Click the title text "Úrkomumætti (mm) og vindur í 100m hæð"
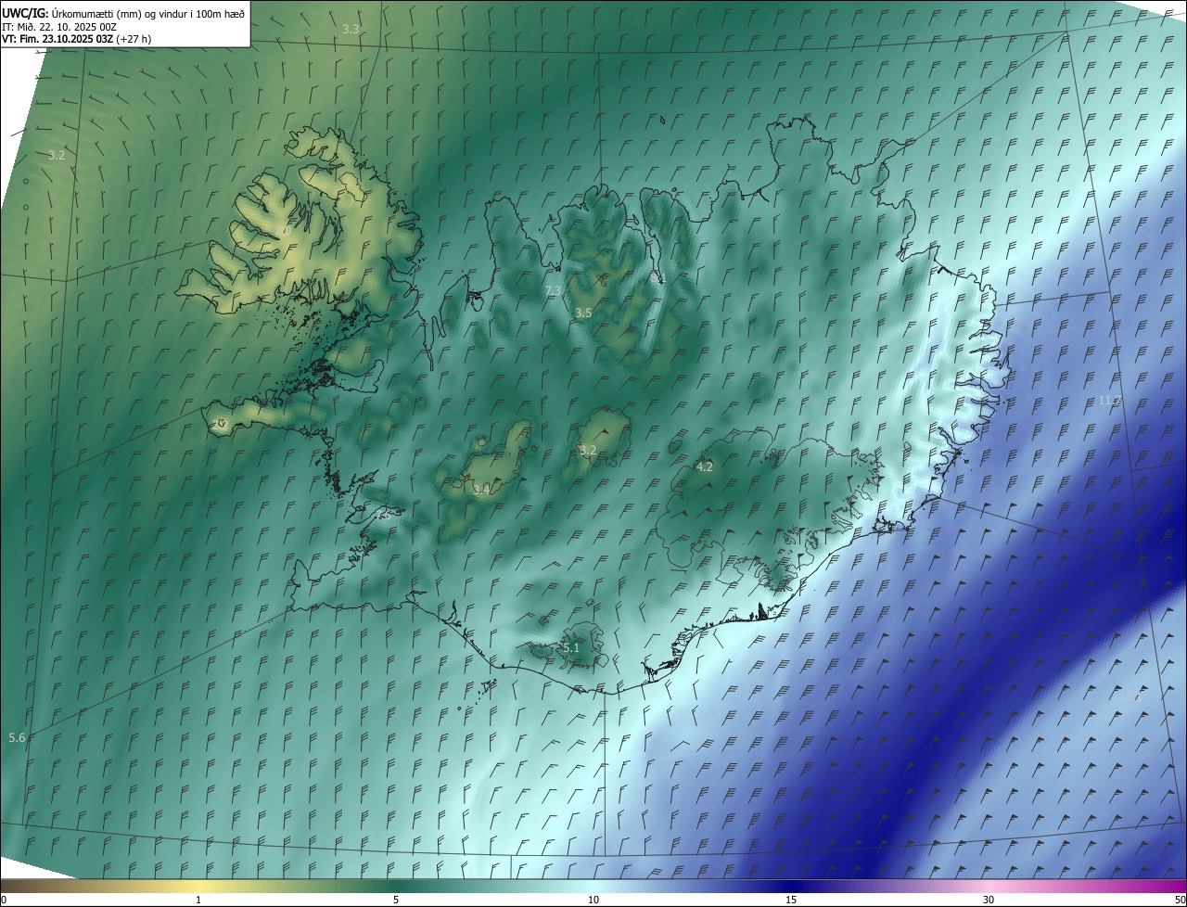 (x=147, y=13)
